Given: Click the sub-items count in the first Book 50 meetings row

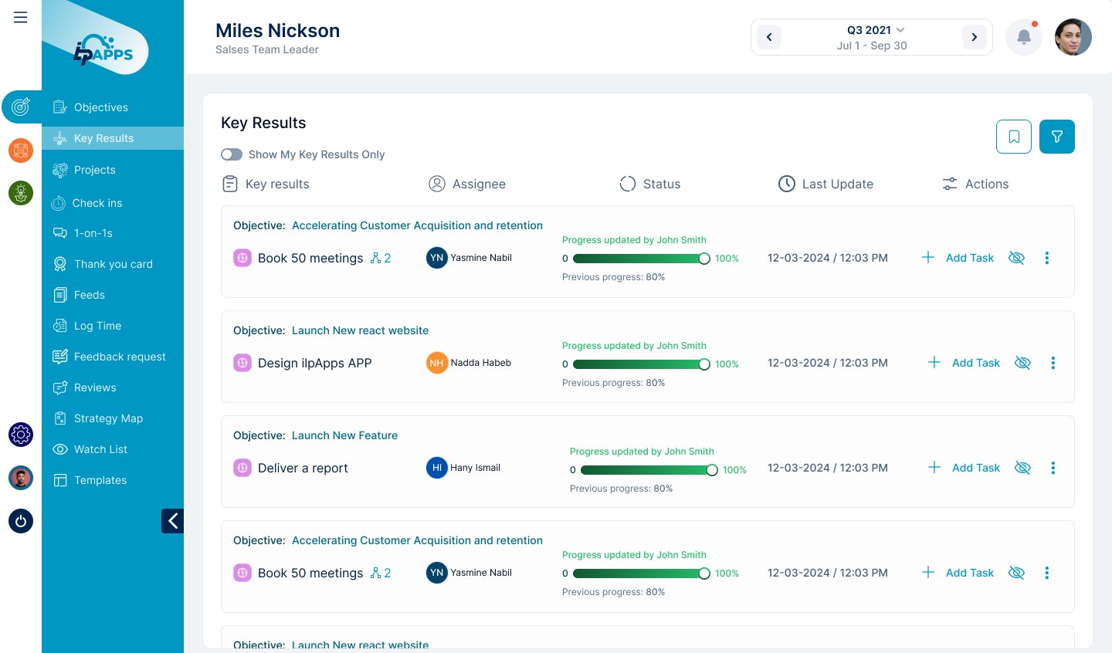Looking at the screenshot, I should [381, 258].
